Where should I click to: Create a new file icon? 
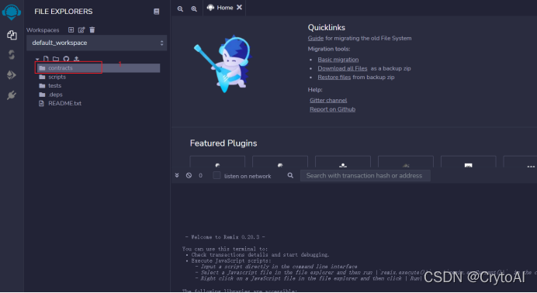[46, 59]
